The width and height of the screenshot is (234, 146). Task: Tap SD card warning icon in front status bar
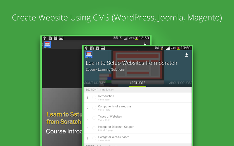(x=97, y=48)
